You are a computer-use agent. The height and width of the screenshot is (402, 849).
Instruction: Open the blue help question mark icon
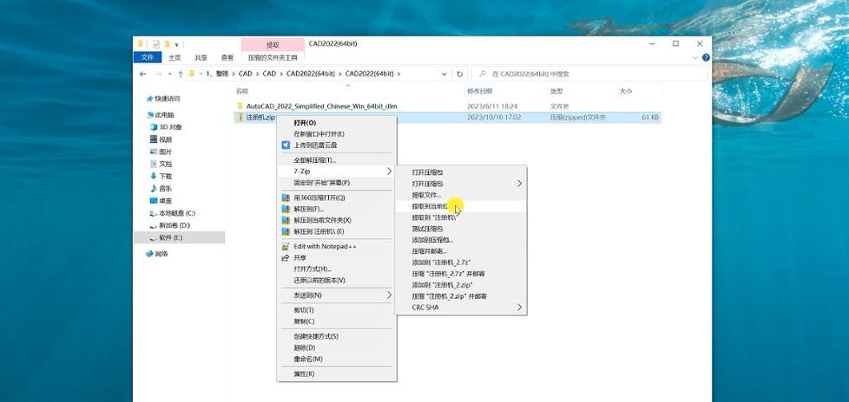[706, 57]
